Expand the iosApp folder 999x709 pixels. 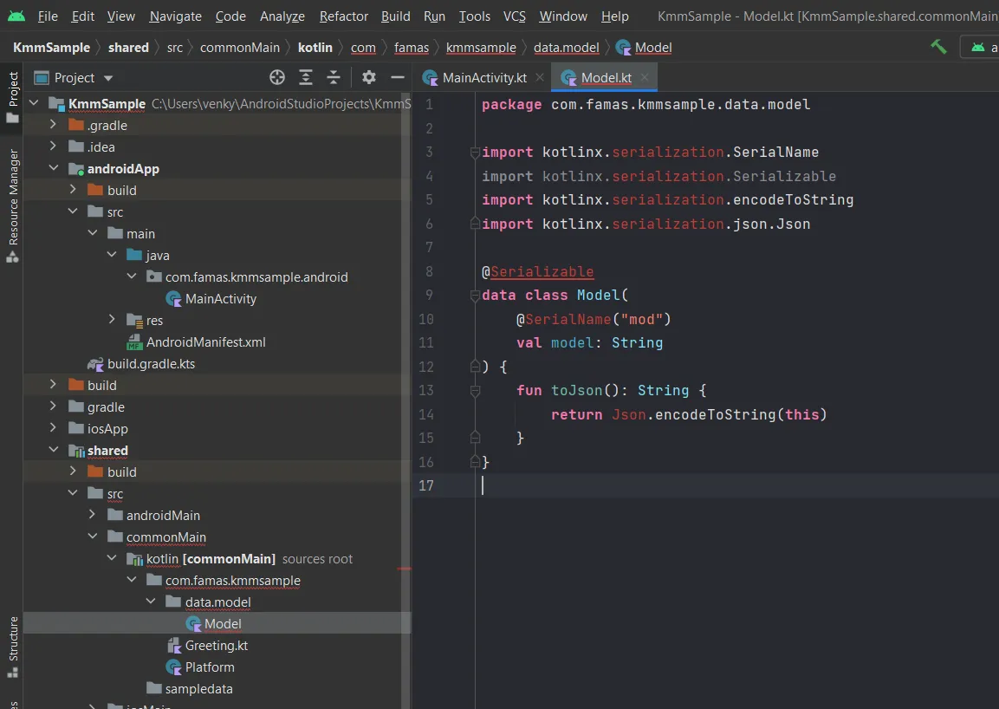54,428
